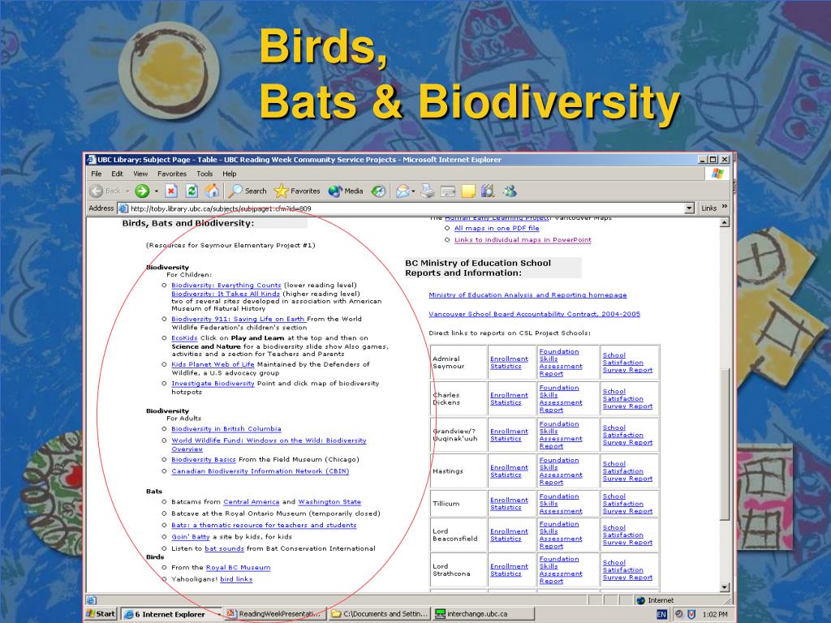The width and height of the screenshot is (831, 623).
Task: Switch to ReadingWeekPresentation taskbar button
Action: click(x=274, y=614)
